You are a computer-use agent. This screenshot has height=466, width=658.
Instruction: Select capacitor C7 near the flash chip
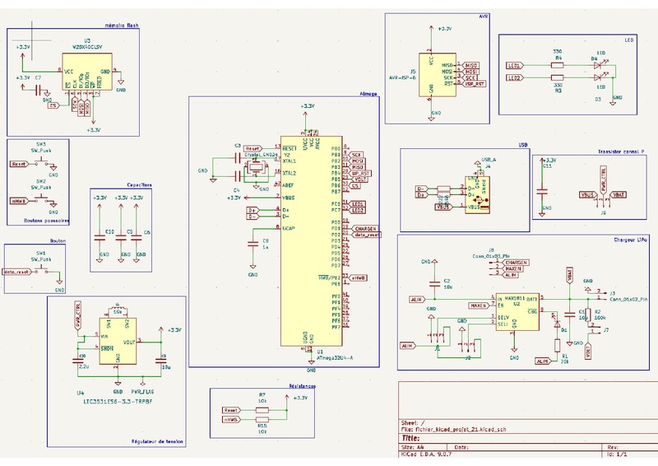click(38, 90)
